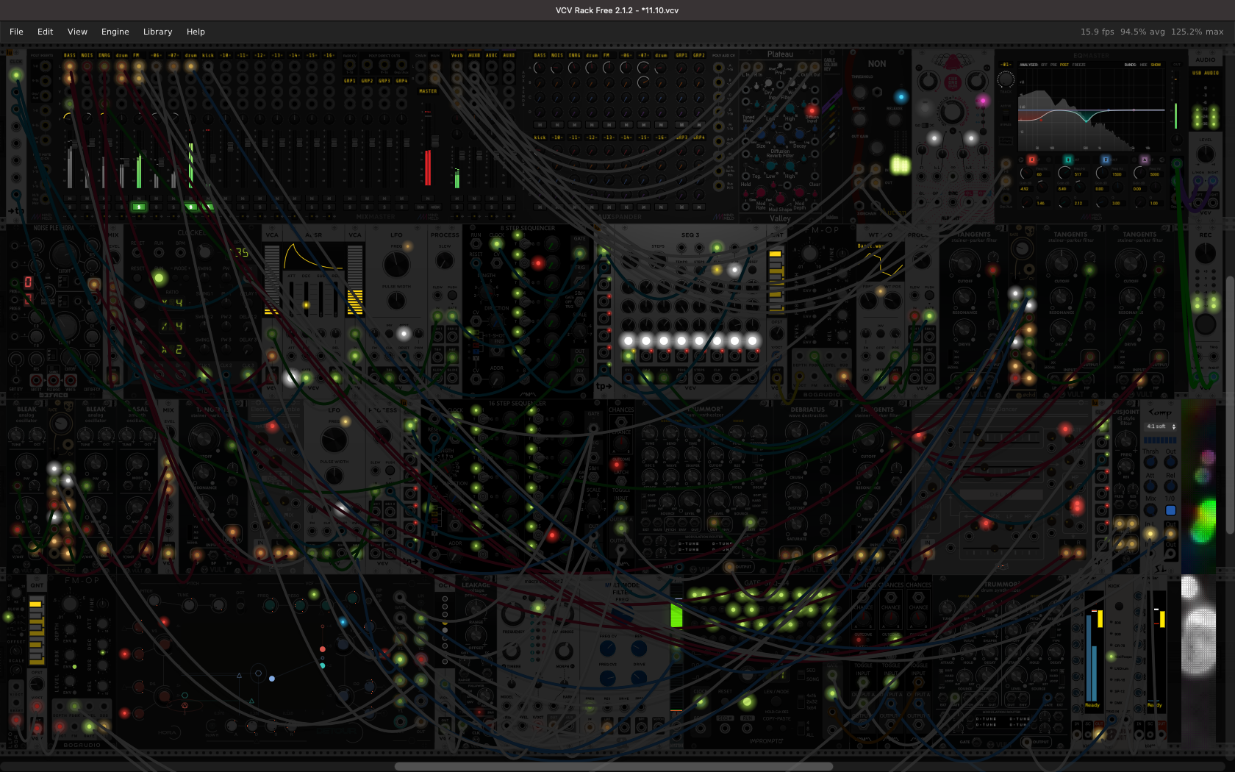1235x772 pixels.
Task: Click the horizontal scrollbar at the bottom
Action: pos(613,766)
